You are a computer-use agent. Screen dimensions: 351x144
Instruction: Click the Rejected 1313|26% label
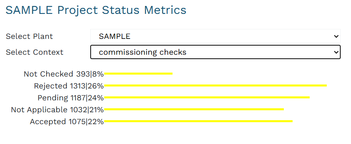pos(69,86)
